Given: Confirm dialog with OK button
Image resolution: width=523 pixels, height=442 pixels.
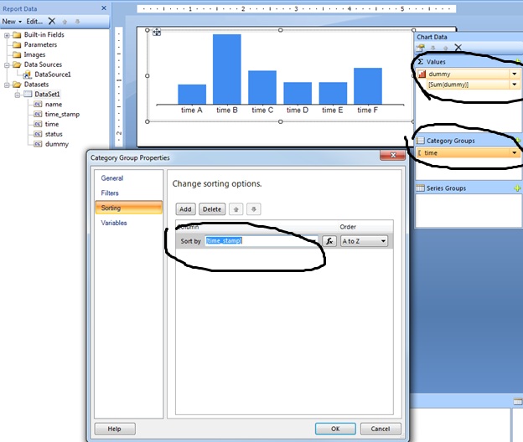Looking at the screenshot, I should pos(335,429).
